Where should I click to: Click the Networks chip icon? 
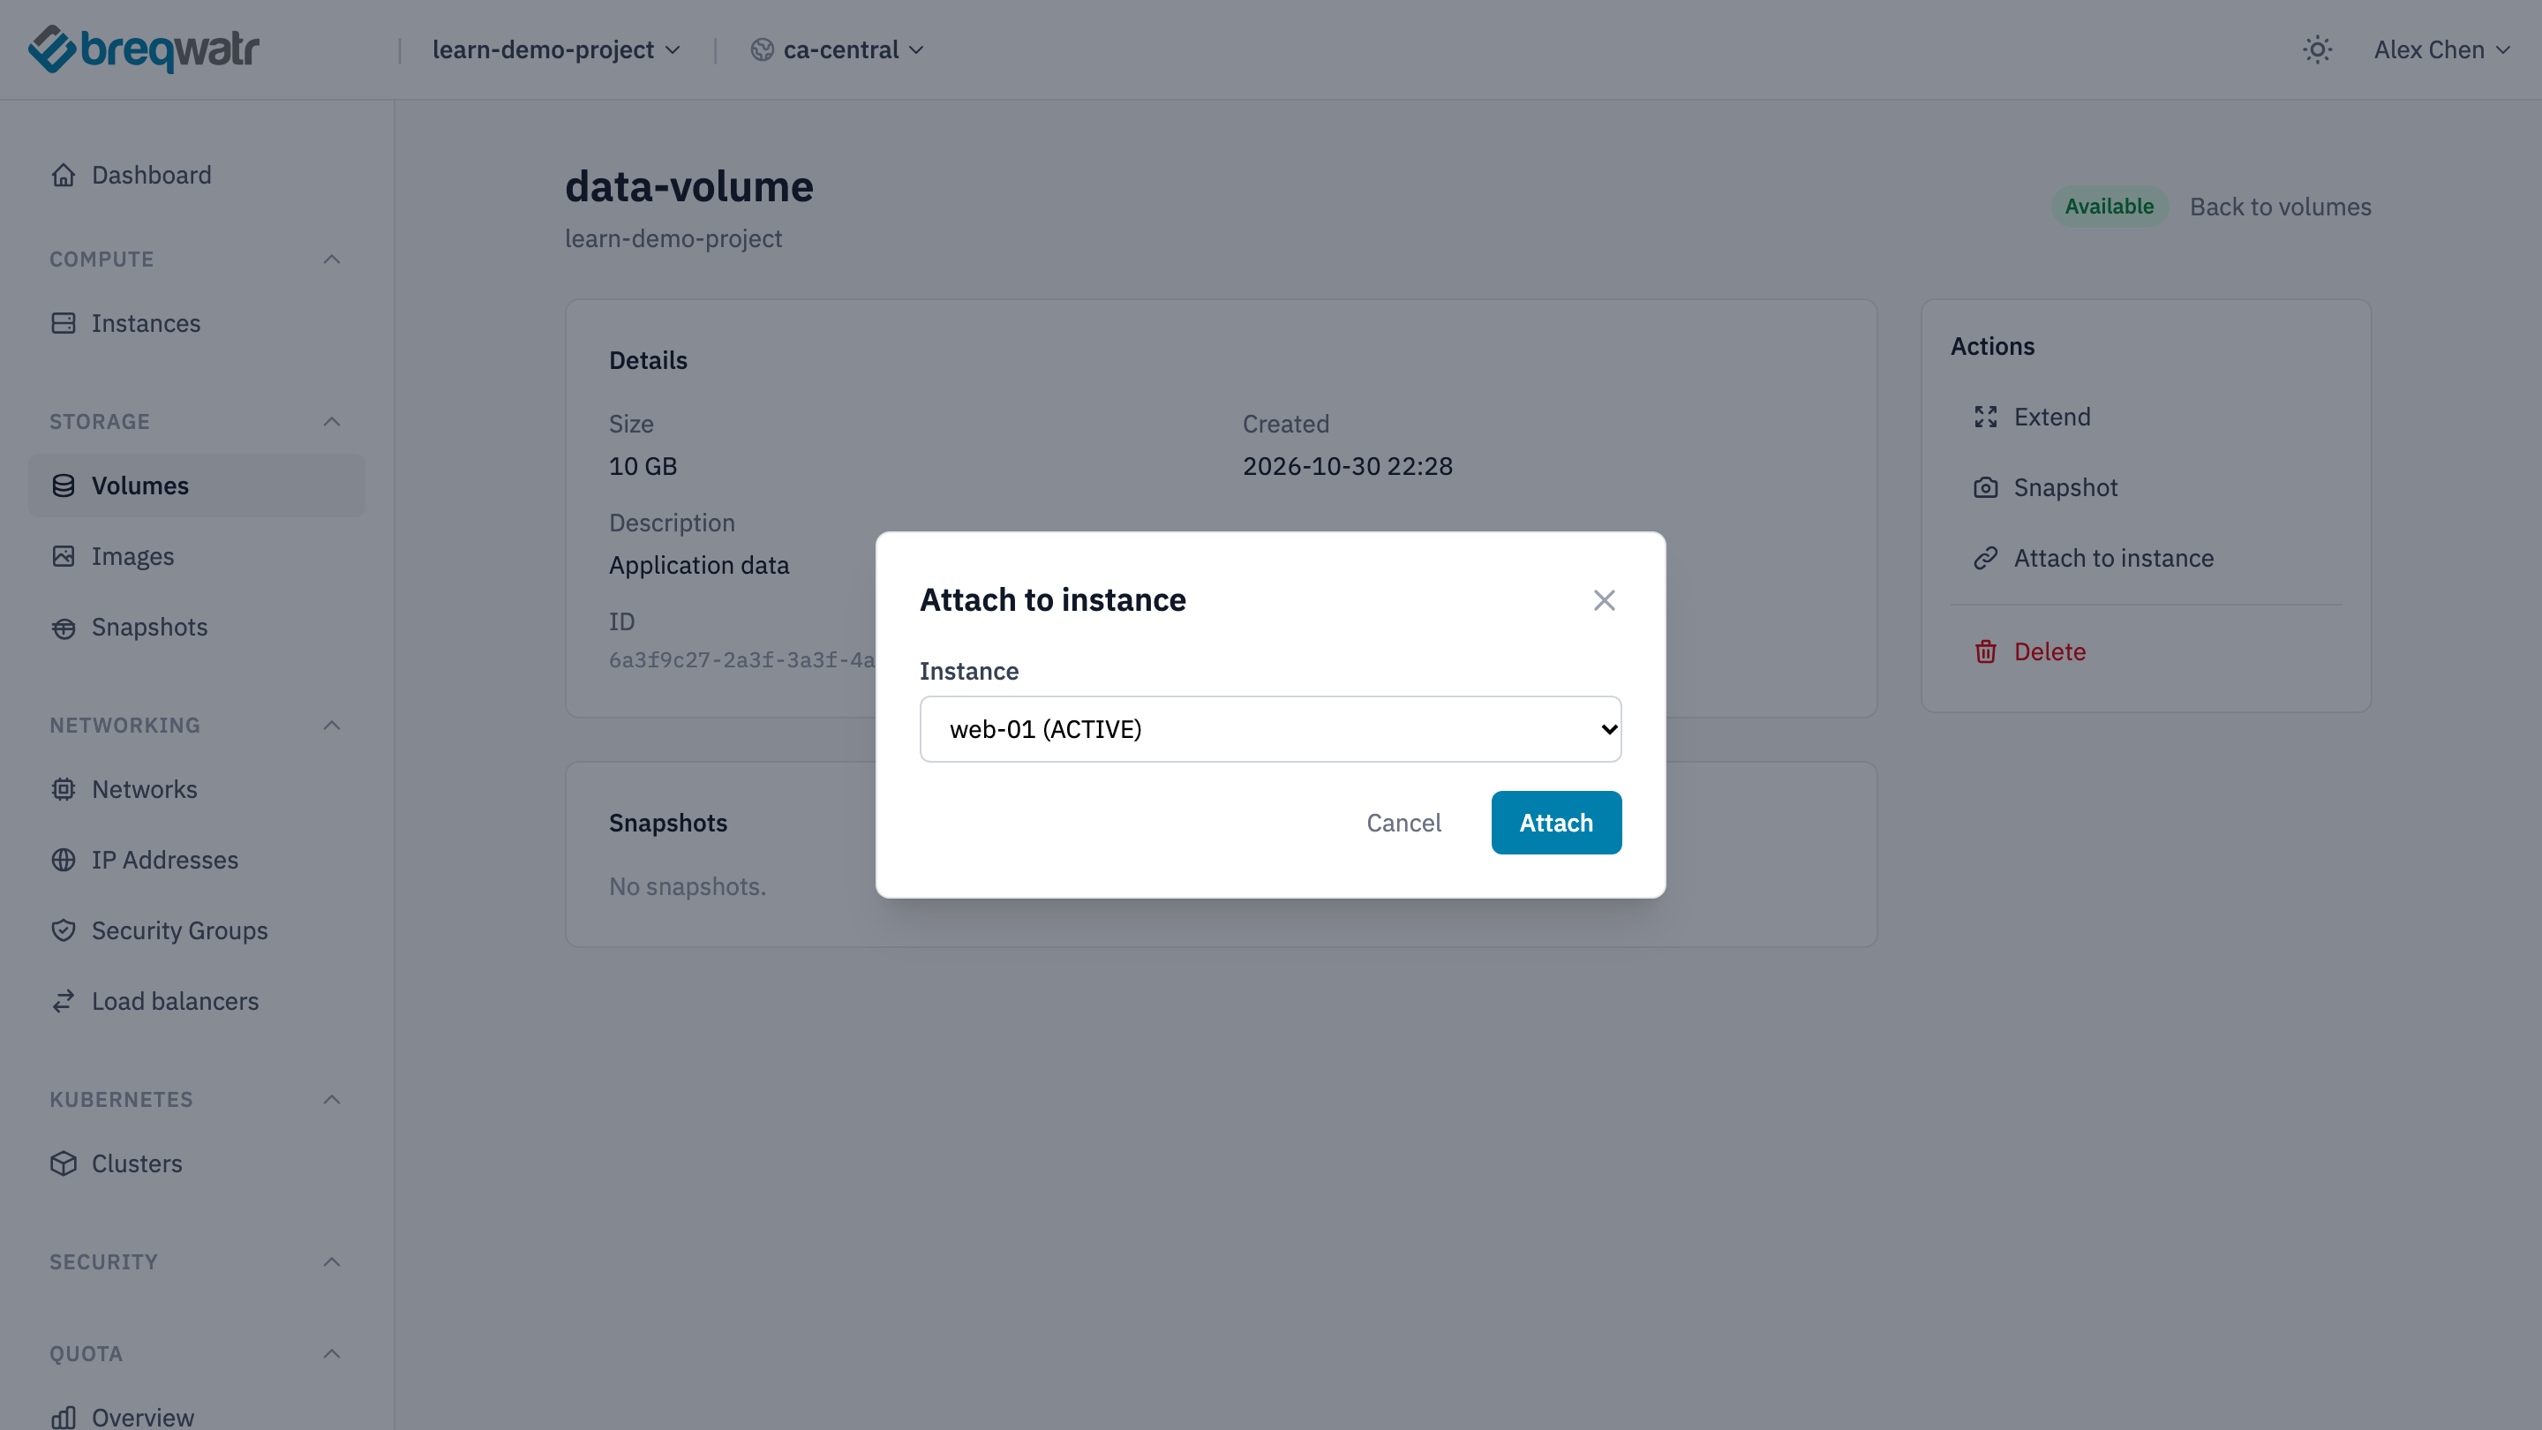[x=64, y=788]
